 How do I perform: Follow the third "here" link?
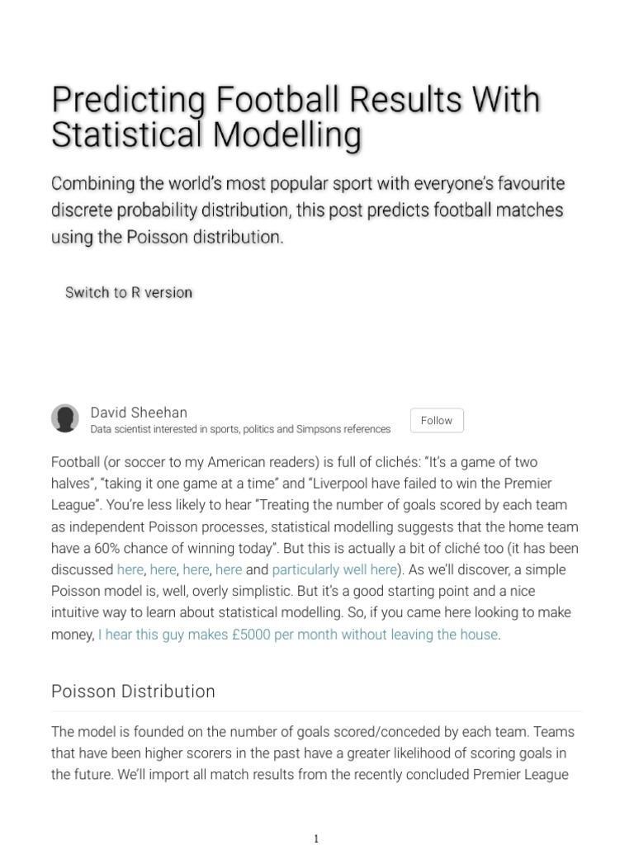click(196, 569)
